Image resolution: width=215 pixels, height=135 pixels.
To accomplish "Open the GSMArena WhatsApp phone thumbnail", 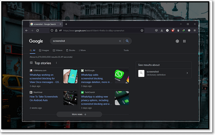I will click(70, 77).
